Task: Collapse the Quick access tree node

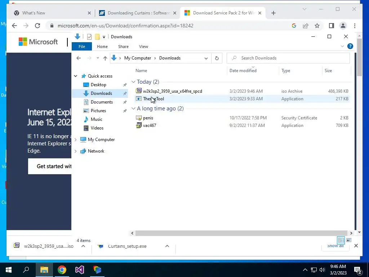Action: point(76,76)
